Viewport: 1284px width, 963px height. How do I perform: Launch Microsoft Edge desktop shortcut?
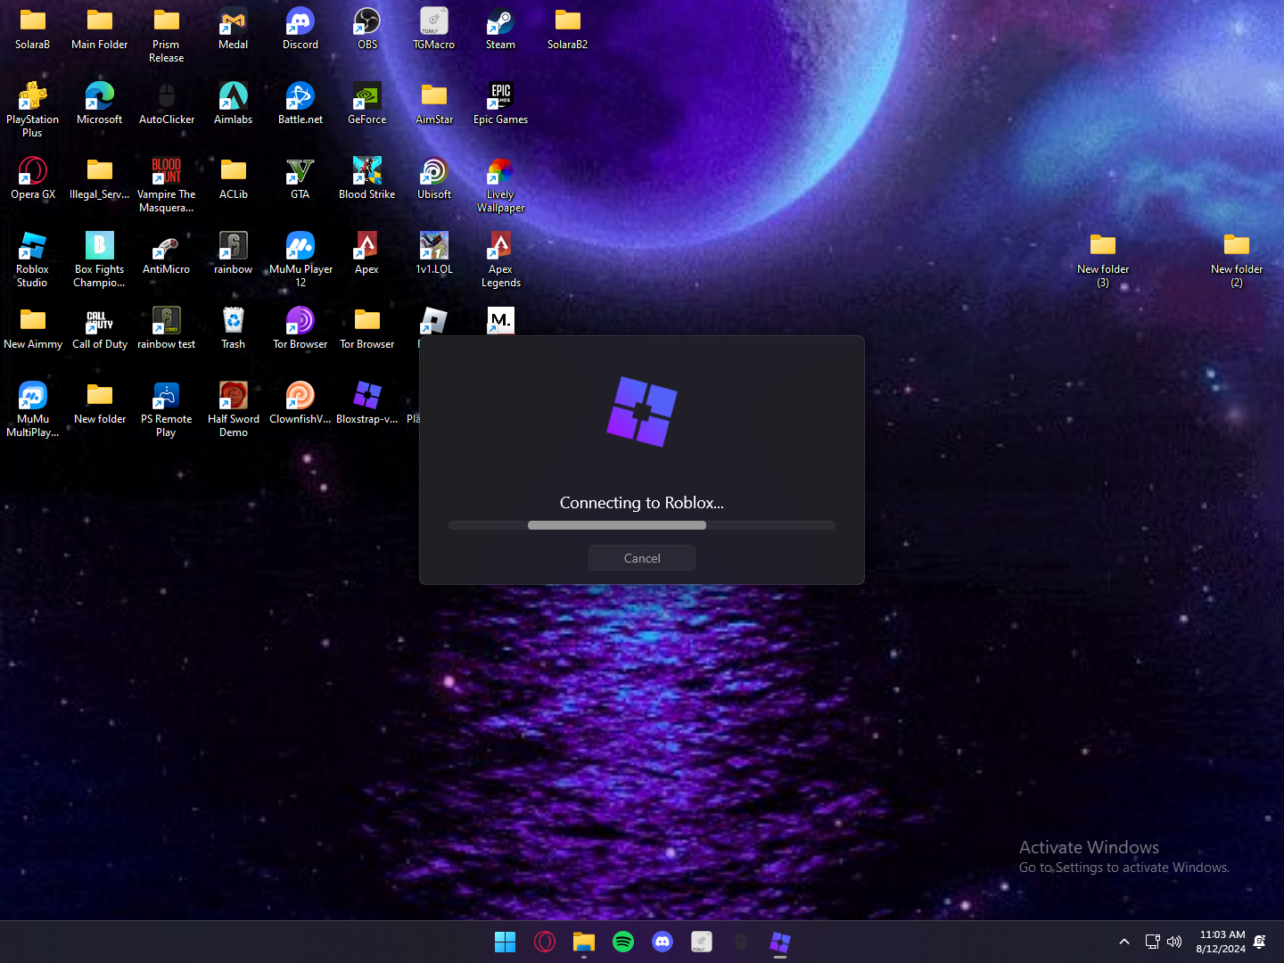click(x=100, y=103)
